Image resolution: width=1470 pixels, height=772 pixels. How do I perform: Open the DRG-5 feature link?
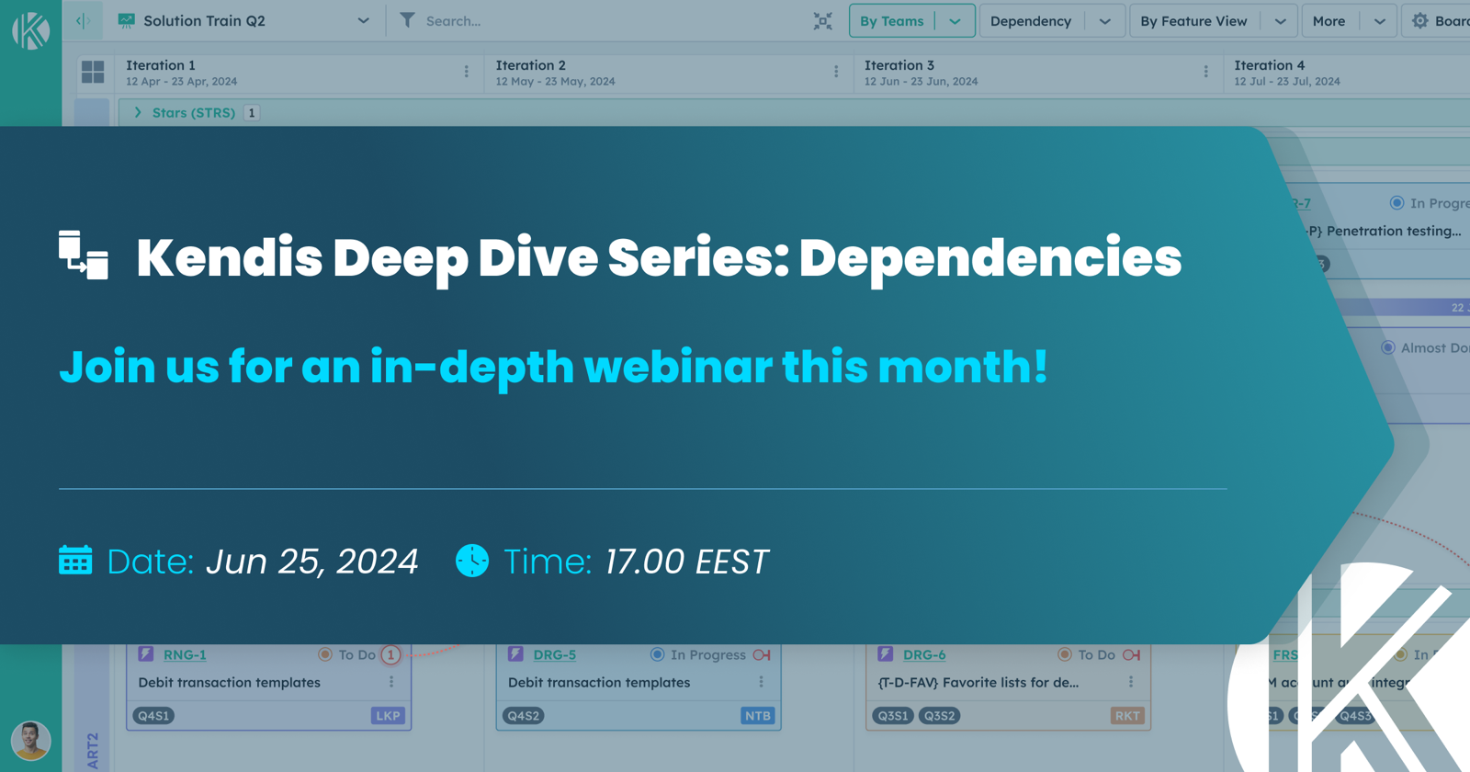coord(555,655)
